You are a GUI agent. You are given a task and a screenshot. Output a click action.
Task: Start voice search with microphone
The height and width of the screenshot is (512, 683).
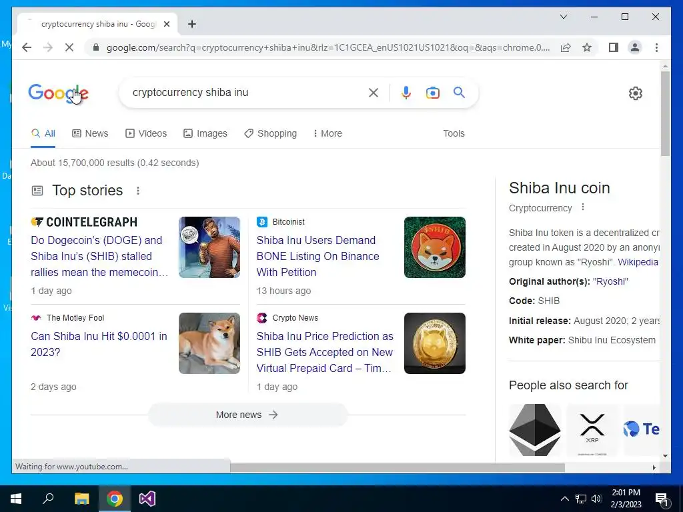click(406, 93)
